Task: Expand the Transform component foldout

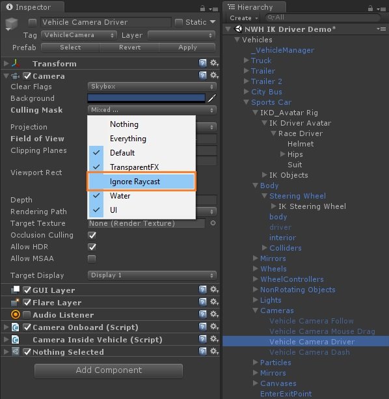Action: pyautogui.click(x=6, y=63)
